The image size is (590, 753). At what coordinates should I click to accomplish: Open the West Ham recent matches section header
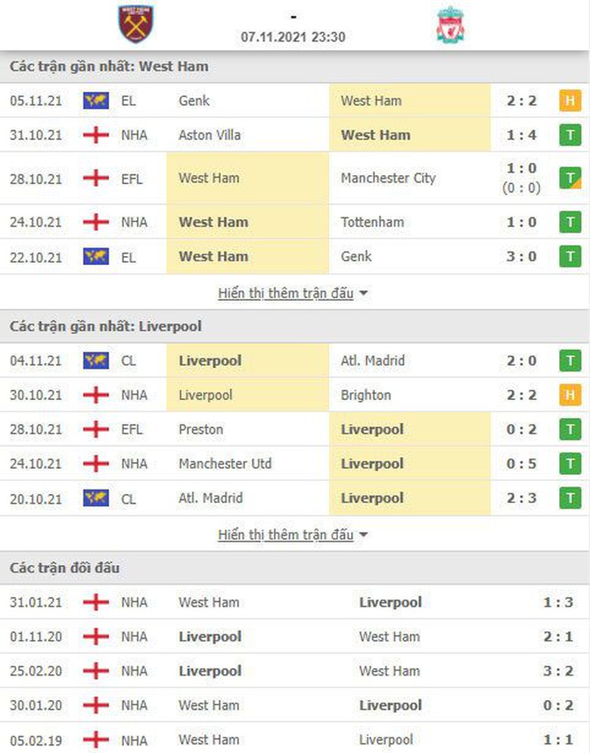pos(109,67)
